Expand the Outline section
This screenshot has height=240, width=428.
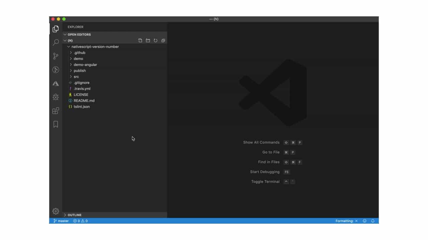point(115,215)
